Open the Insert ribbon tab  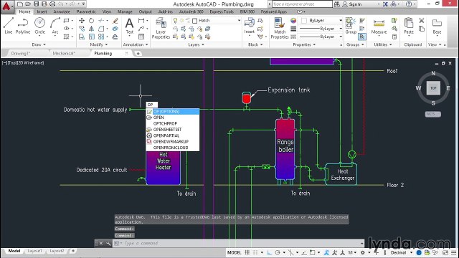[42, 11]
